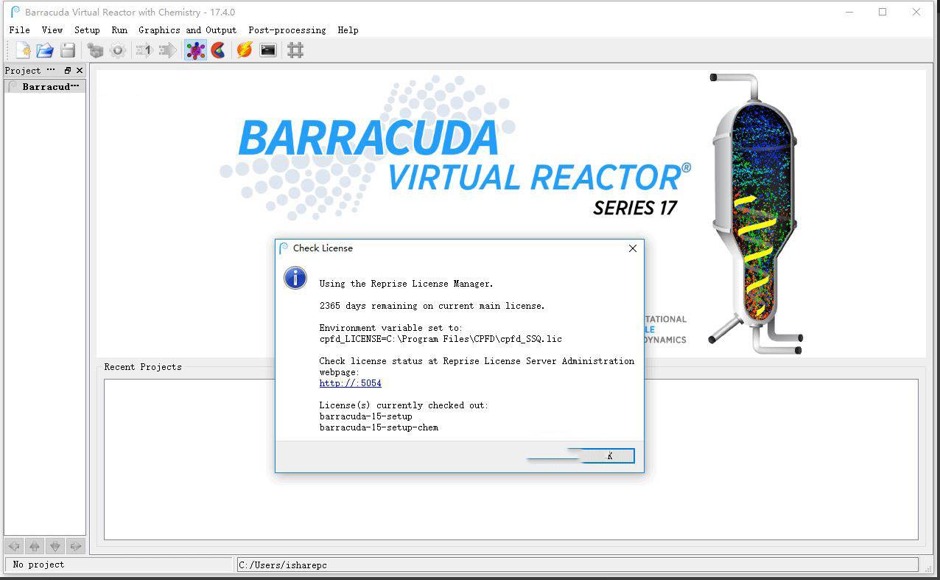Screen dimensions: 940x580
Task: Click the Project panel title text
Action: point(23,71)
